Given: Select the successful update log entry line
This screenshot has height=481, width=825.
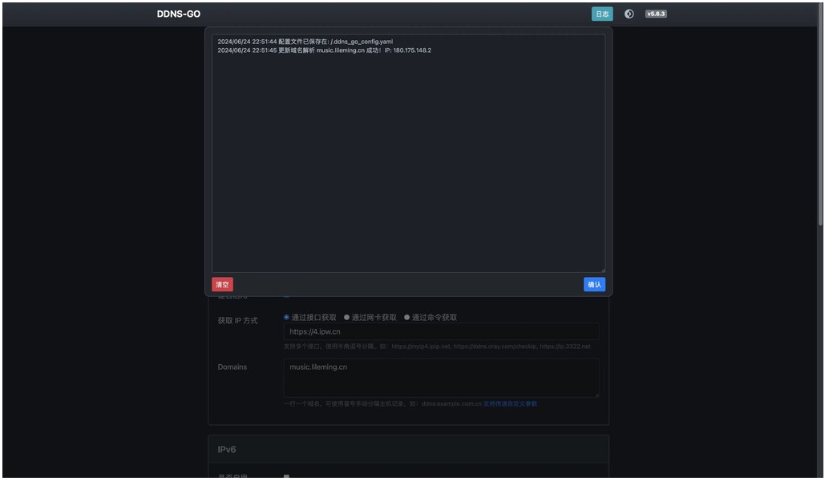Looking at the screenshot, I should pos(323,50).
